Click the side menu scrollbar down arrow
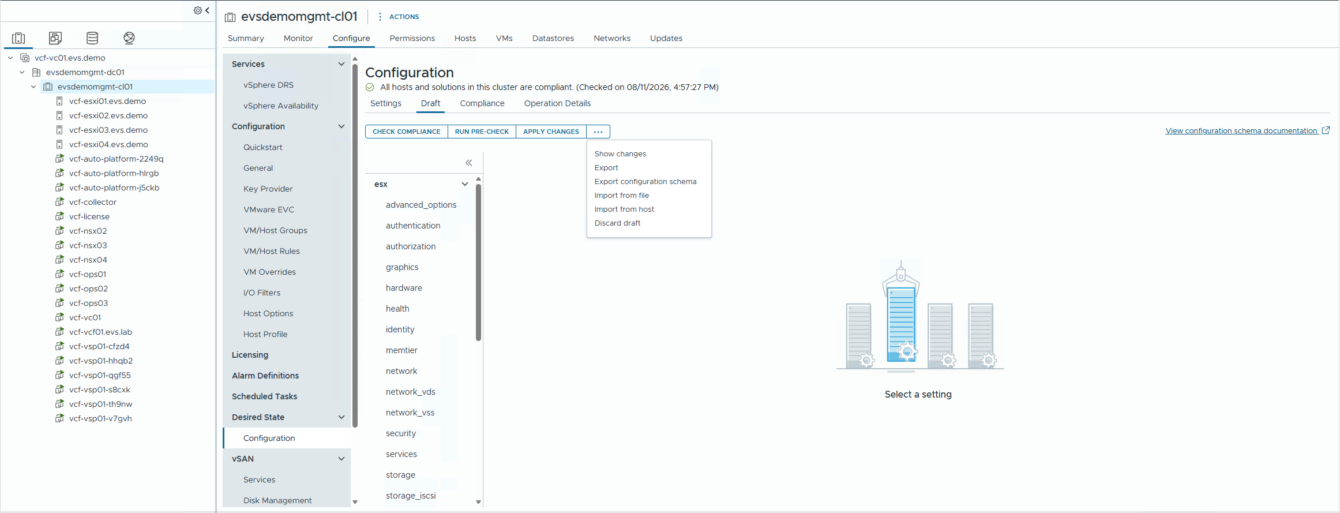The width and height of the screenshot is (1340, 513). coord(355,502)
